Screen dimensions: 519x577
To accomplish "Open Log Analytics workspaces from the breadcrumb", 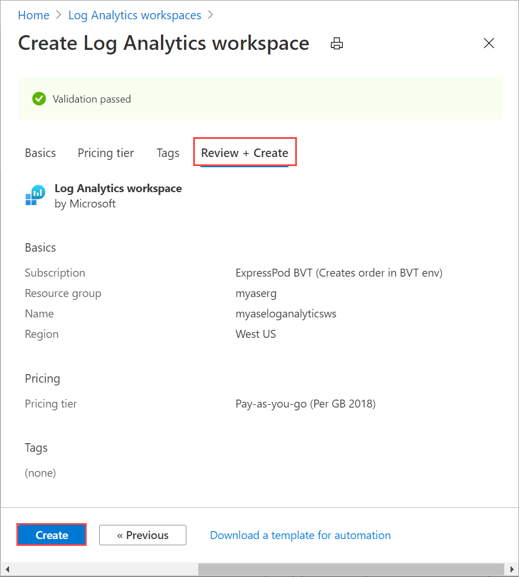I will 134,15.
